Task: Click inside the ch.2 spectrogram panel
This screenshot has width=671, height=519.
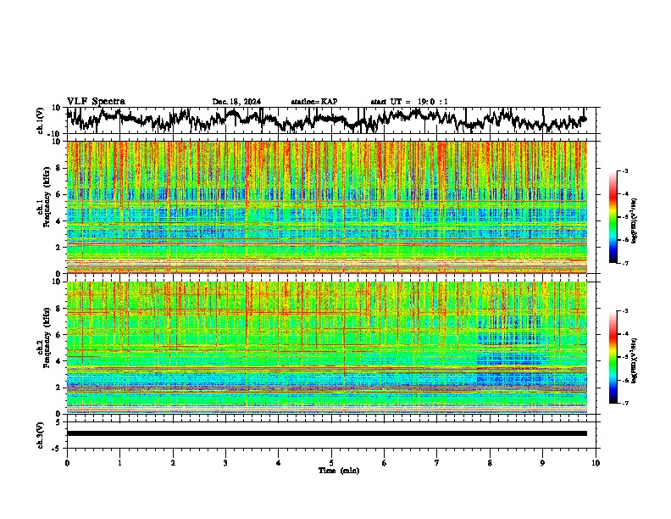Action: (x=327, y=348)
